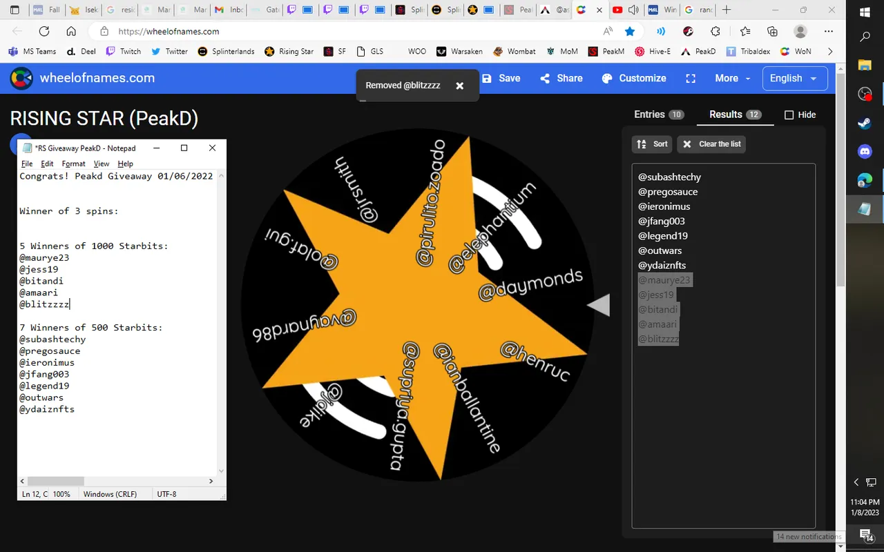Click @subashtechy in results list
This screenshot has height=552, width=884.
(x=669, y=177)
